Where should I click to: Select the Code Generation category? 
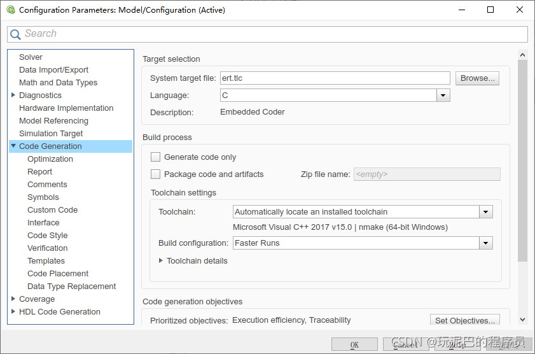[50, 146]
